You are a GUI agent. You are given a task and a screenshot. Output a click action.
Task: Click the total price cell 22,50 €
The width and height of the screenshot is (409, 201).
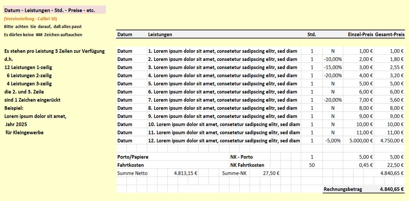pos(394,165)
